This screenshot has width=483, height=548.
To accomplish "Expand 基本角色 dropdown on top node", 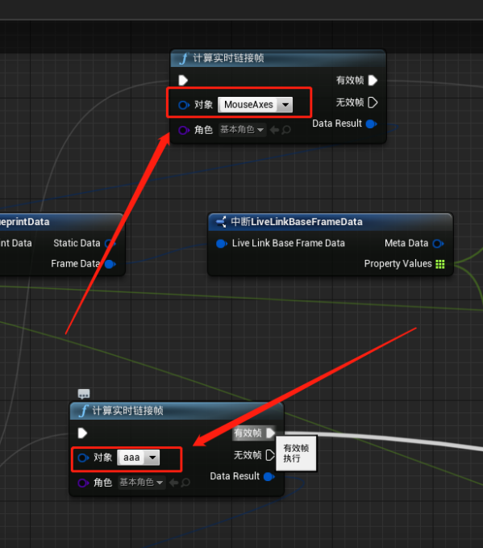I will tap(242, 130).
